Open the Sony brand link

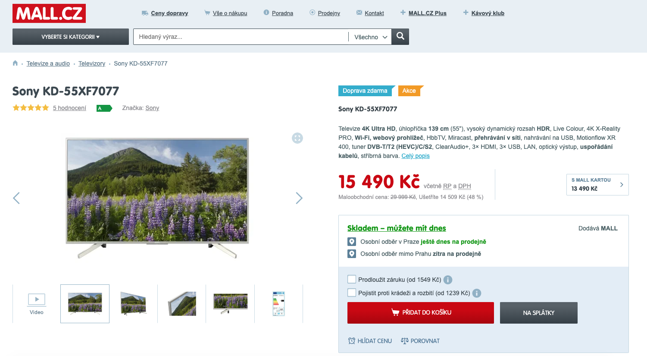[152, 108]
